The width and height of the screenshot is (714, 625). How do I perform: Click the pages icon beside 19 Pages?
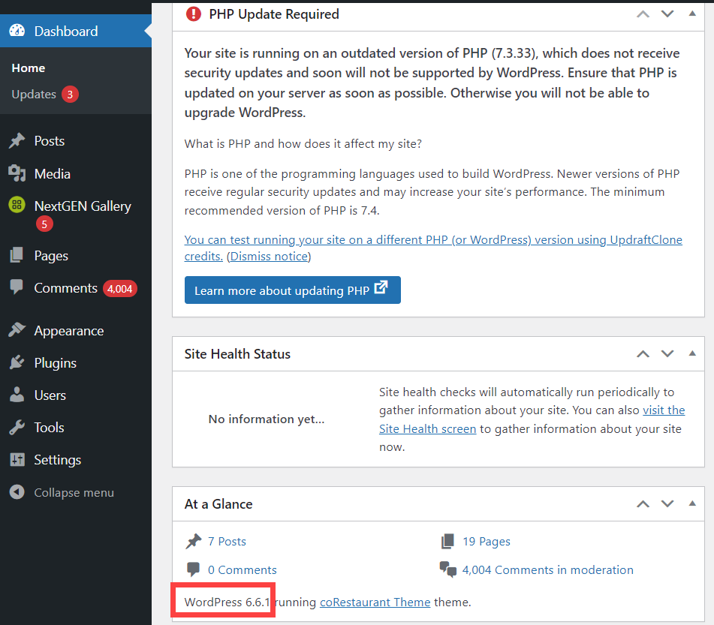pos(447,541)
